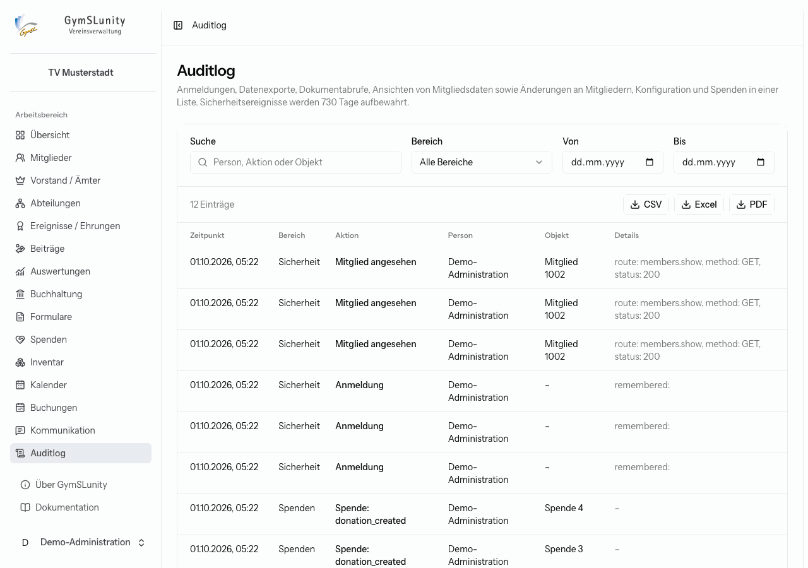Open Vorstand / Ämter page
This screenshot has height=568, width=808.
81,180
